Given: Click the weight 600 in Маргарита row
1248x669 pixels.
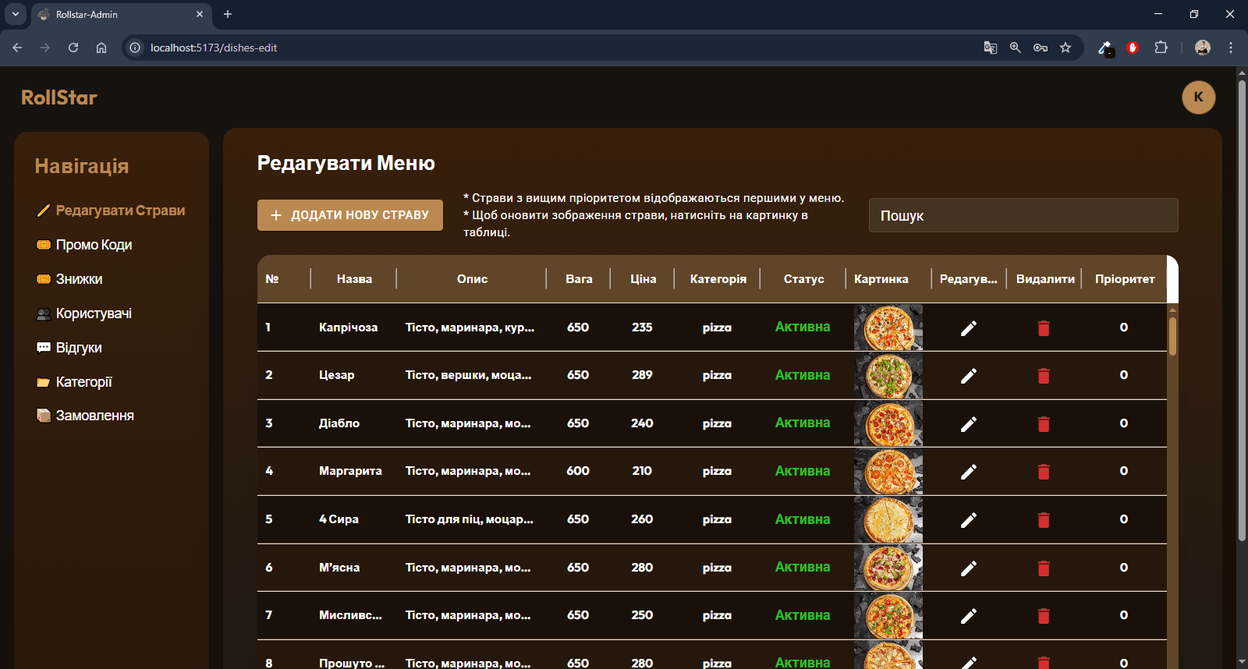Looking at the screenshot, I should (x=578, y=471).
